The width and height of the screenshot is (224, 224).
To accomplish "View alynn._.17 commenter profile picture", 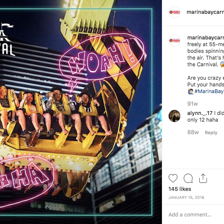I will [175, 116].
